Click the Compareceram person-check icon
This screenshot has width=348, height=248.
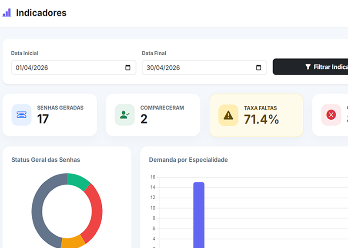click(125, 115)
